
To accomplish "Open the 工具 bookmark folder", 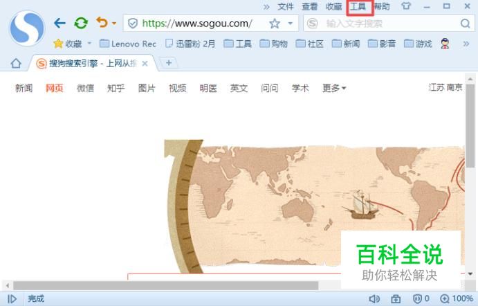I will (x=237, y=44).
